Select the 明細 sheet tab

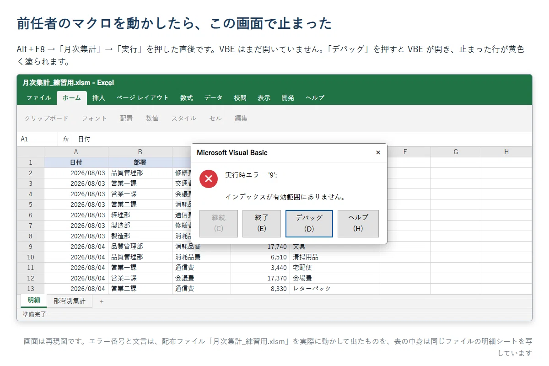point(34,301)
